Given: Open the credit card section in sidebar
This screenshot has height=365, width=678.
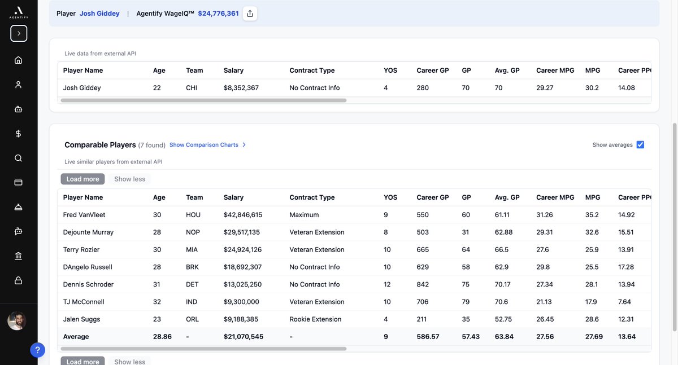Looking at the screenshot, I should 18,182.
